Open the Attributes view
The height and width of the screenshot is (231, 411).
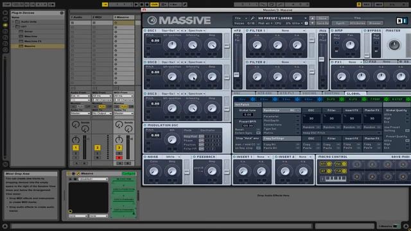tap(357, 23)
